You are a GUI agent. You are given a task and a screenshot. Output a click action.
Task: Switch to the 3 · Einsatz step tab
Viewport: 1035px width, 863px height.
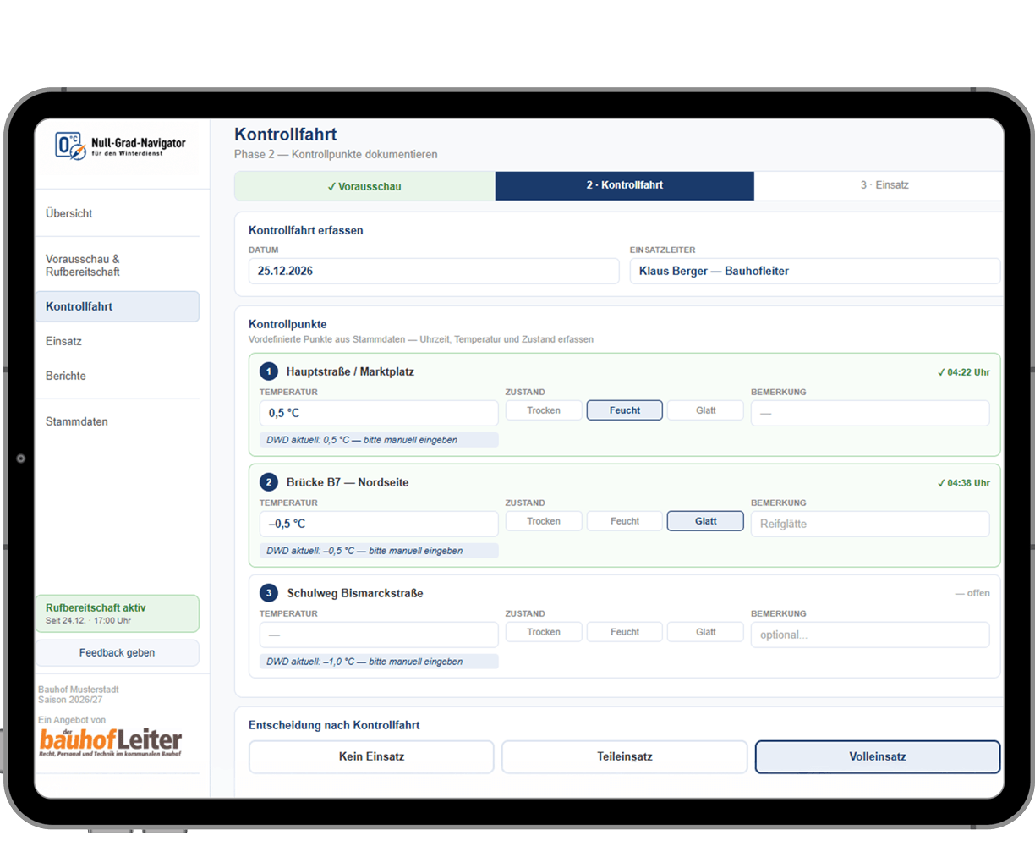(879, 185)
